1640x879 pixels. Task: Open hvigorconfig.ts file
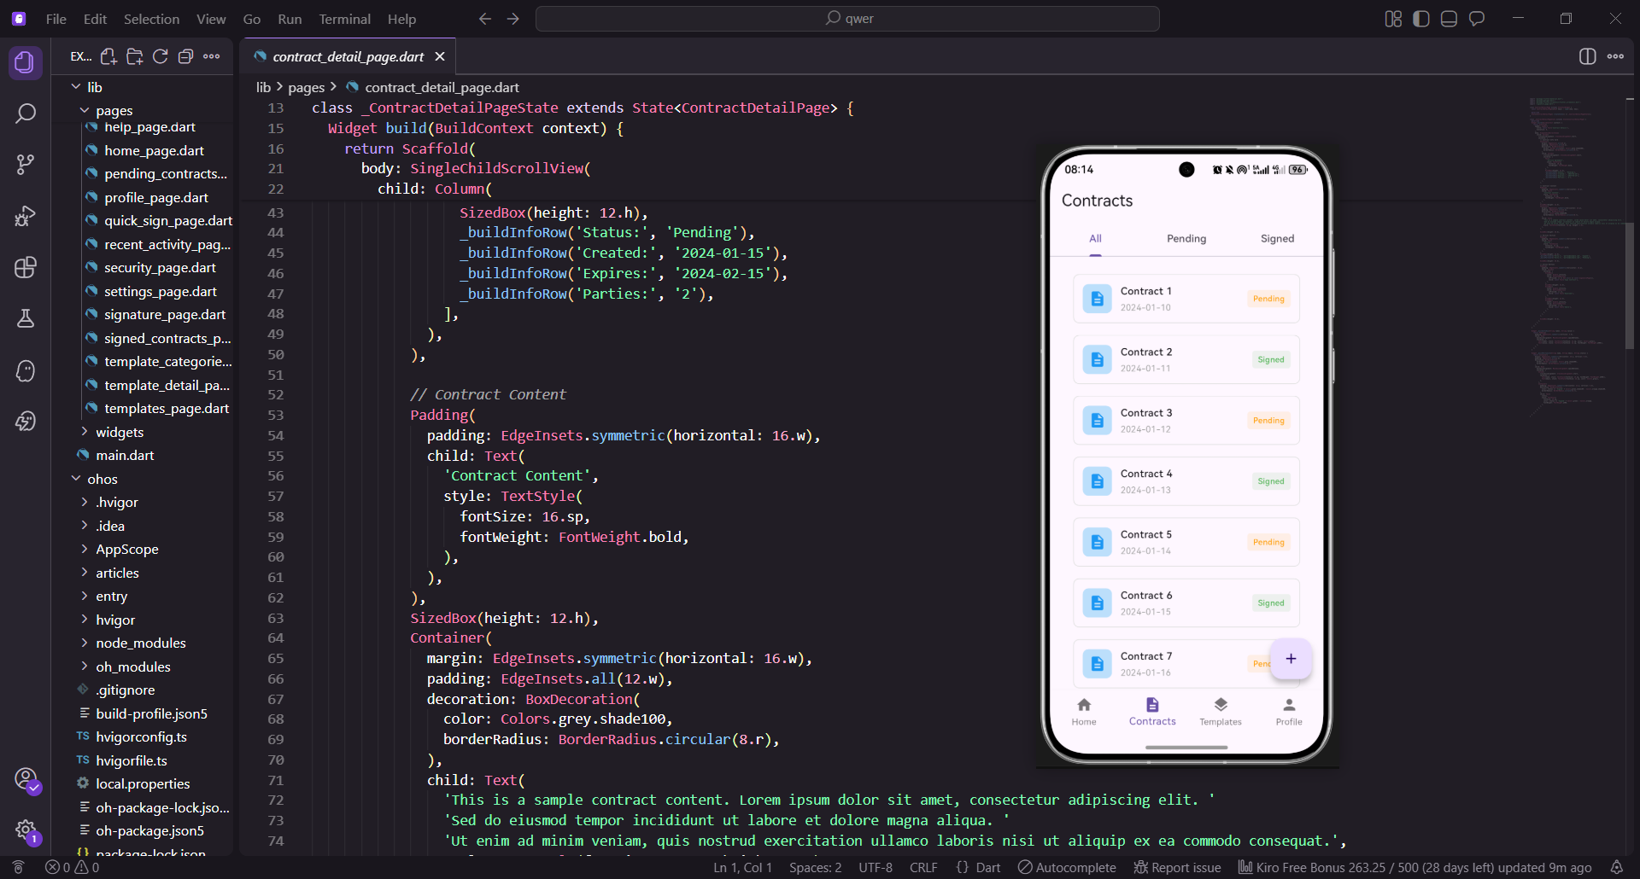[x=141, y=736]
